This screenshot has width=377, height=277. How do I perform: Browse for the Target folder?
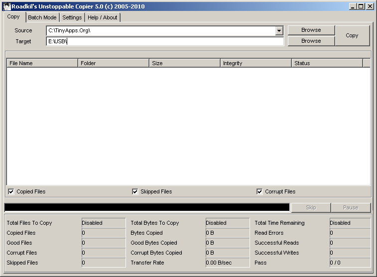tap(311, 41)
